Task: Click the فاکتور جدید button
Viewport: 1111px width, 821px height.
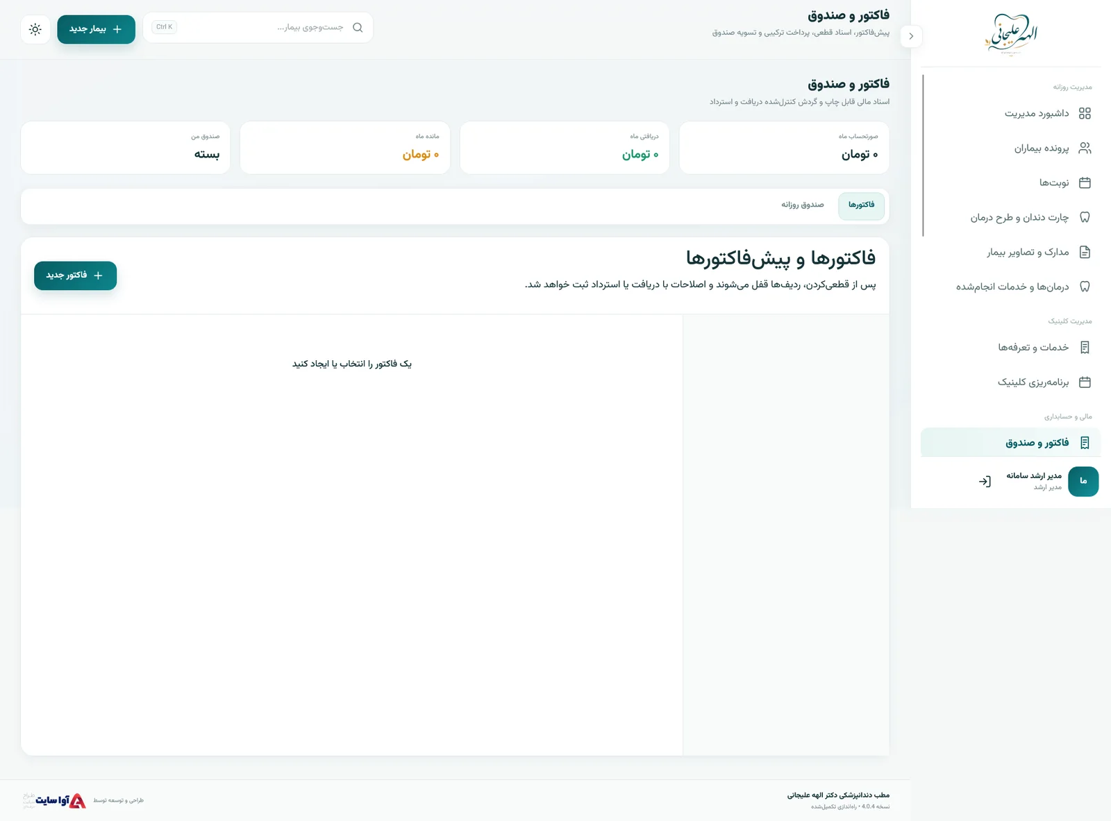Action: [x=75, y=276]
